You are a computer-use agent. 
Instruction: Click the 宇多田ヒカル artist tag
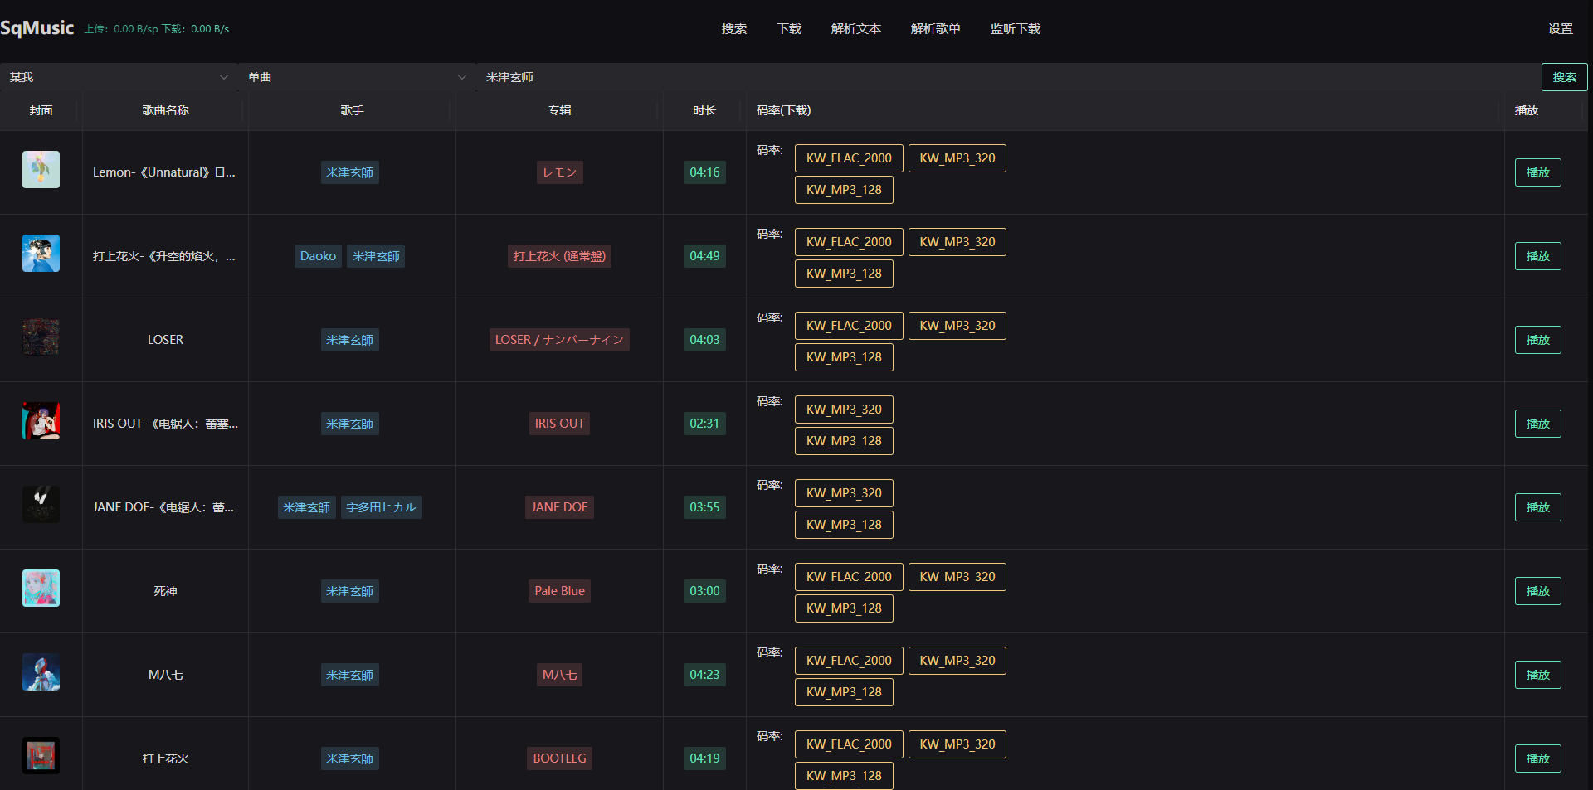(x=381, y=507)
